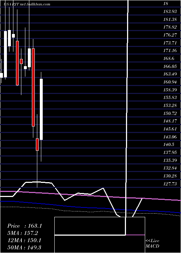Click the 160.94 price axis label
Screen dimensions: 181x253
click(x=170, y=82)
